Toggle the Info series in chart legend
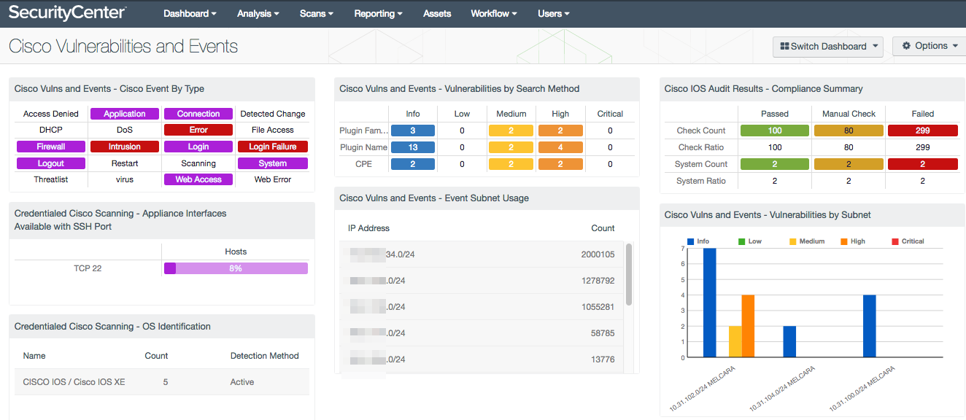Screen dimensions: 966x420 698,241
